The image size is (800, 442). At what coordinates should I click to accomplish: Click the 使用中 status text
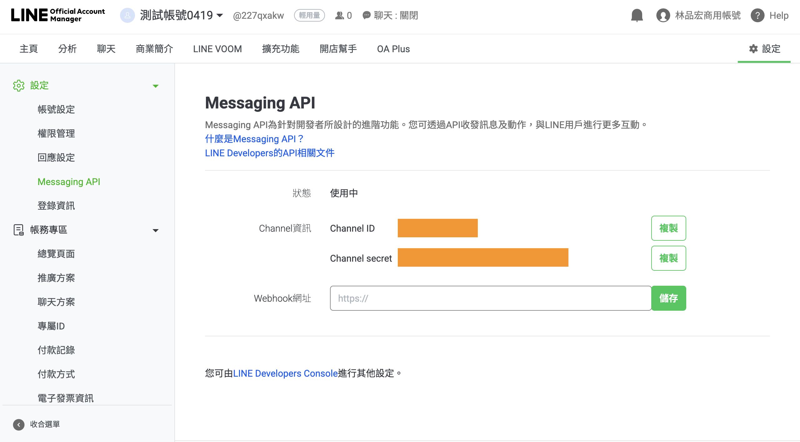(344, 193)
